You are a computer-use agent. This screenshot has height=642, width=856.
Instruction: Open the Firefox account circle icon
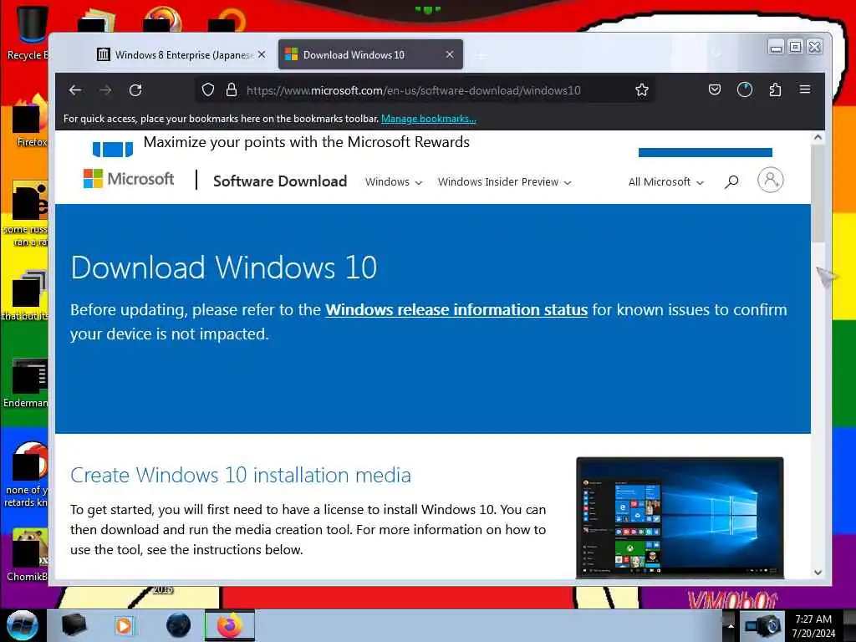point(745,89)
